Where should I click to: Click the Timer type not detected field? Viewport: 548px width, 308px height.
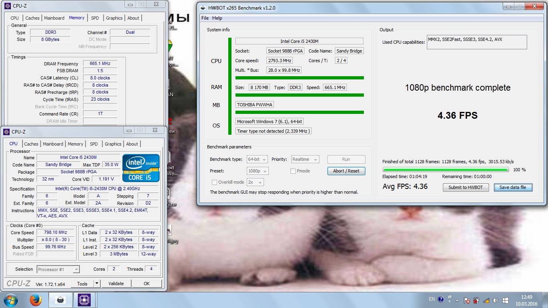tap(274, 131)
